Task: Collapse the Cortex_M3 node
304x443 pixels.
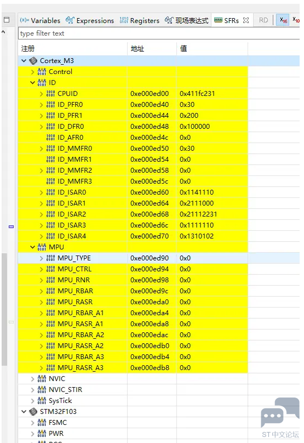Action: (x=24, y=61)
